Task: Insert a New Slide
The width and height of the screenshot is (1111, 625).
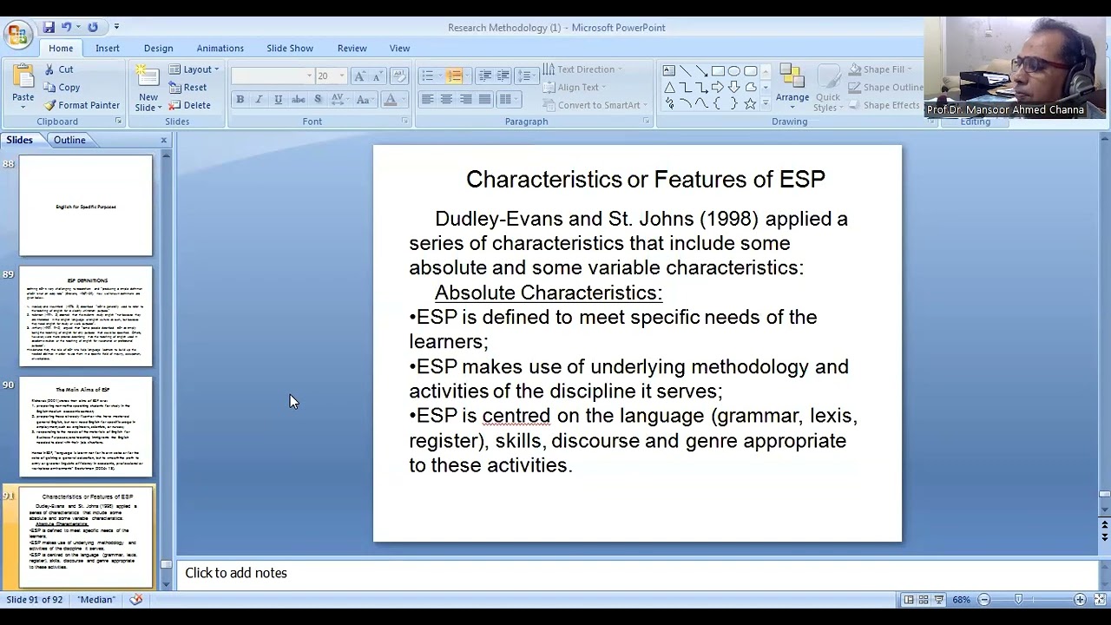Action: click(148, 89)
